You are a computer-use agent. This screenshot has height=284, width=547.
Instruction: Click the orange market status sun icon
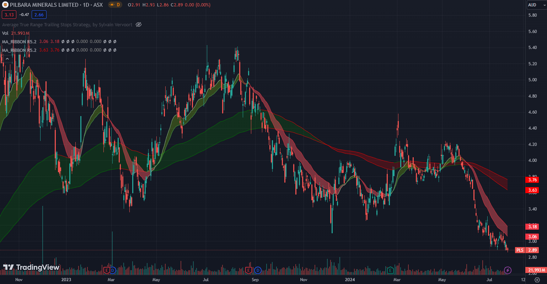tap(112, 5)
